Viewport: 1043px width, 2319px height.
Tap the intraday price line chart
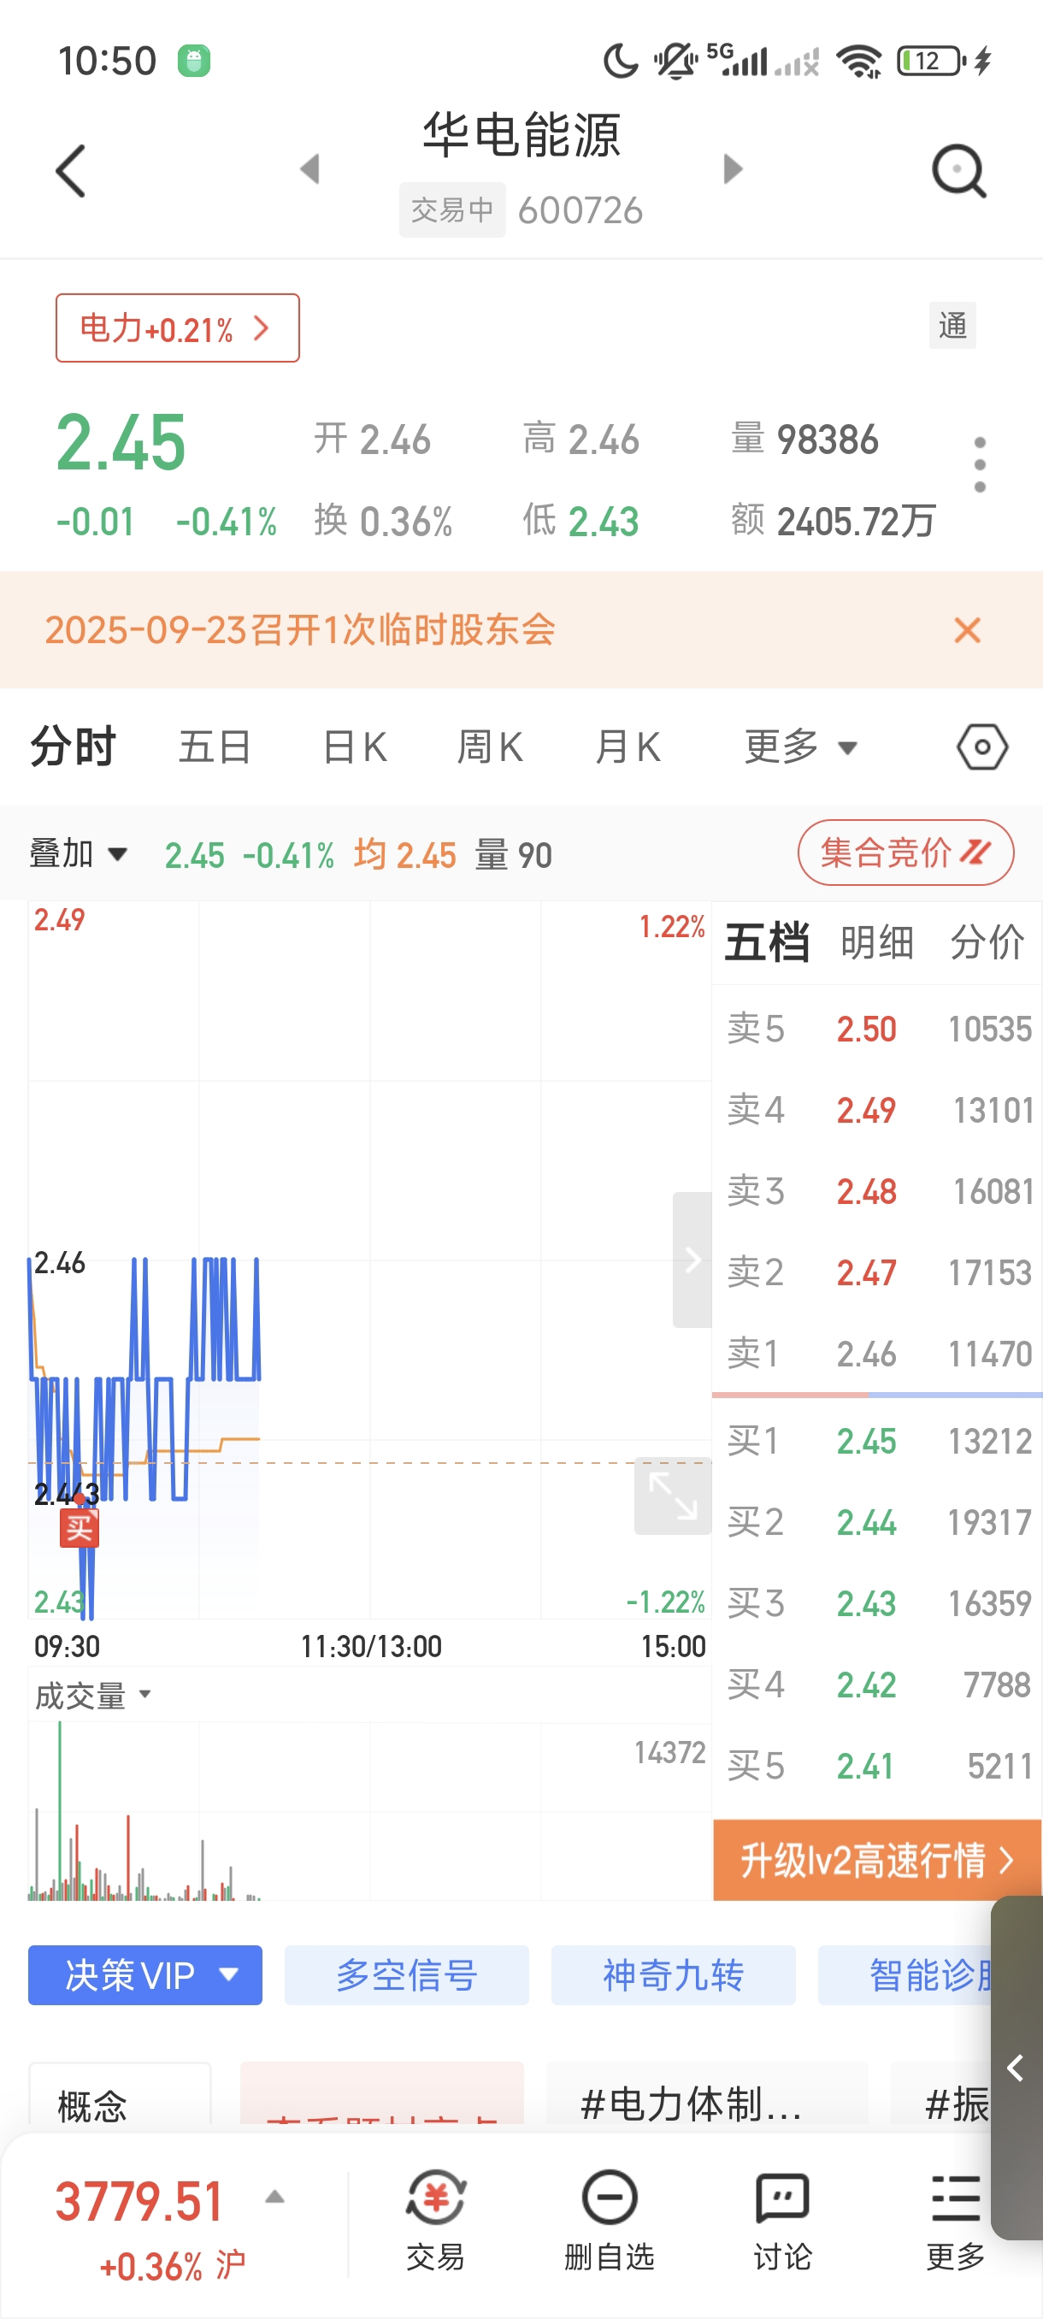click(x=370, y=1260)
